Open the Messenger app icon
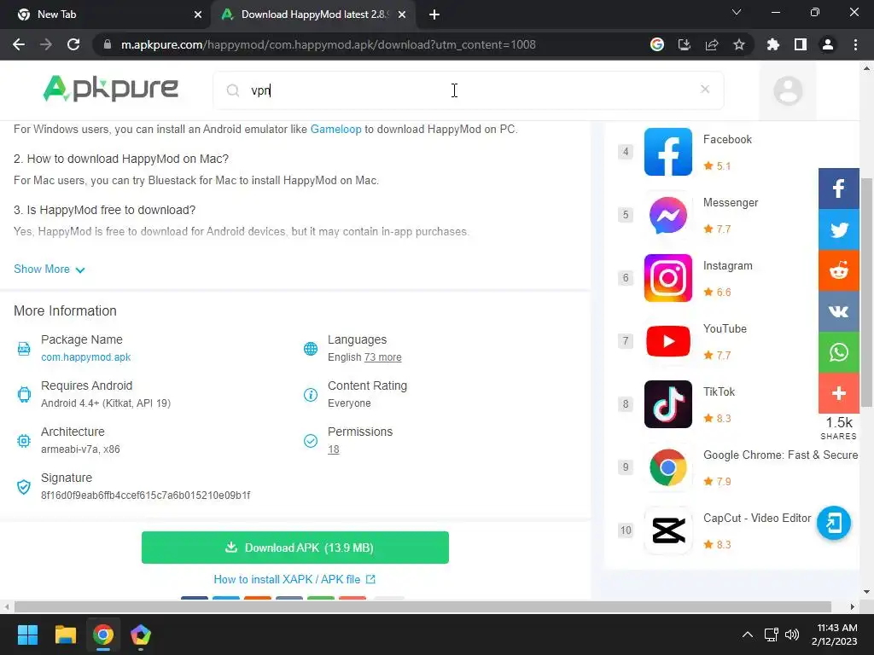This screenshot has height=655, width=874. pos(667,215)
